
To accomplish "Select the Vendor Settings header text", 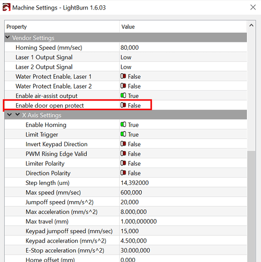I will (33, 38).
